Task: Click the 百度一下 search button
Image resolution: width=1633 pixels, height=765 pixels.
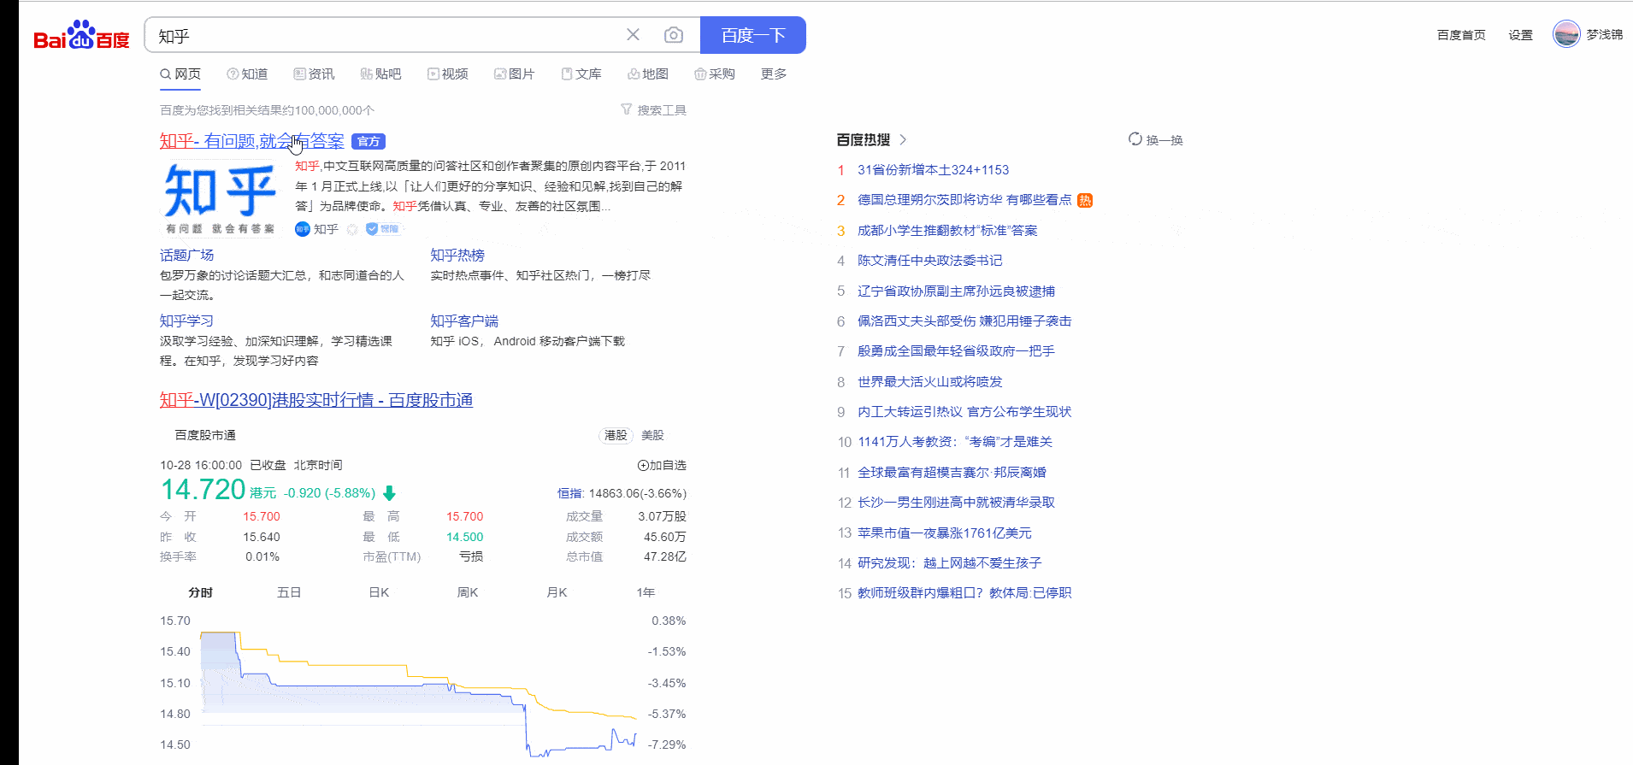Action: 752,35
